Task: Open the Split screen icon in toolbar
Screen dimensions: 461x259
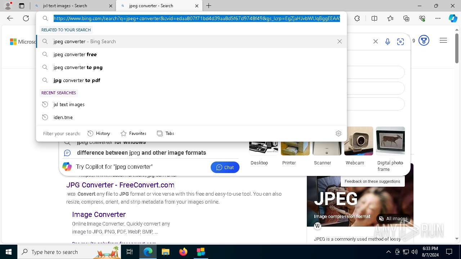Action: [x=374, y=18]
